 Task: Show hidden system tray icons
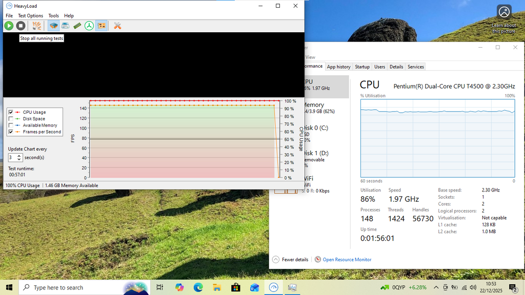point(436,287)
